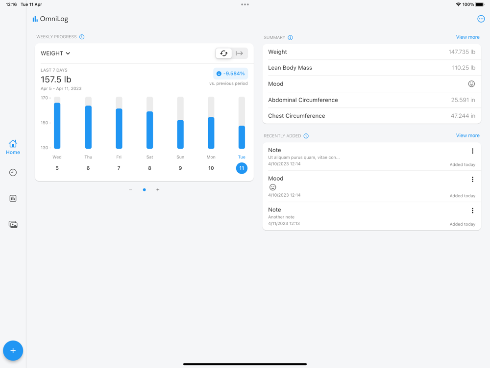Click the Wi-Fi status icon
Screen dimensions: 490x368
(x=459, y=4)
